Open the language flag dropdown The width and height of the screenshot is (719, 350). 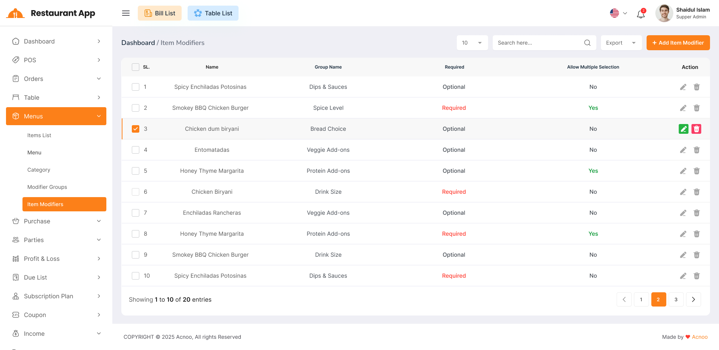(618, 13)
